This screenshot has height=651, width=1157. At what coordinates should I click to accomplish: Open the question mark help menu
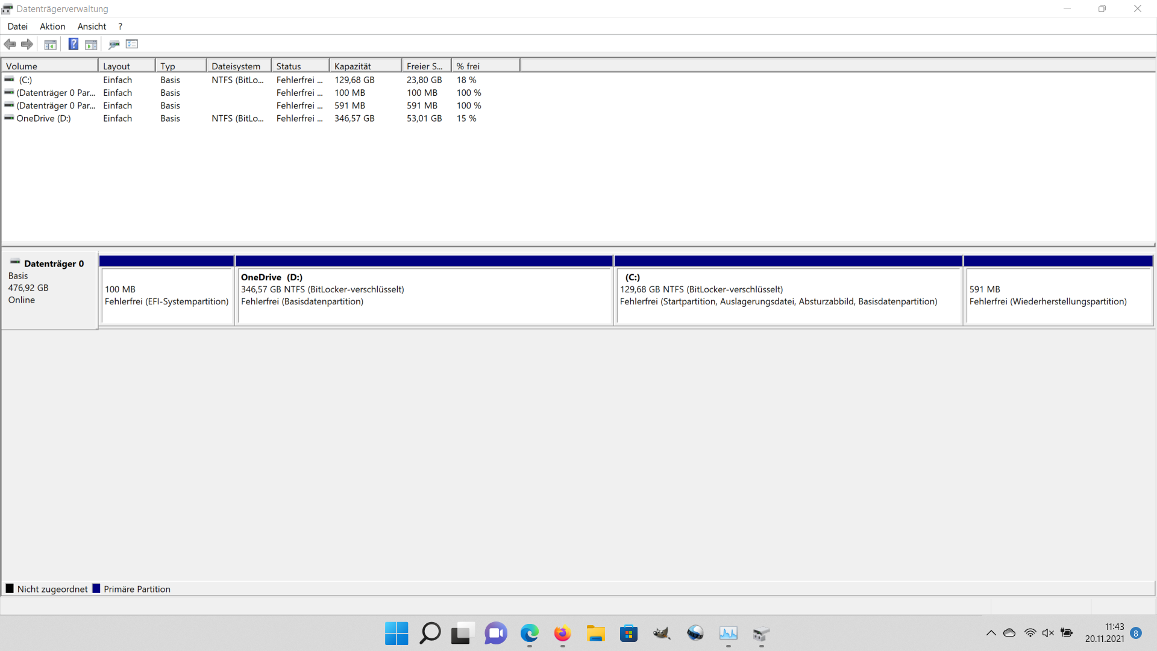(x=121, y=27)
